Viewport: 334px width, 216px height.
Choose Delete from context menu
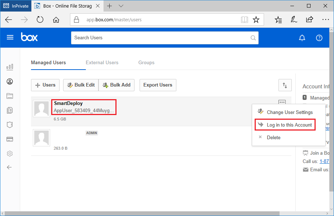[289, 137]
